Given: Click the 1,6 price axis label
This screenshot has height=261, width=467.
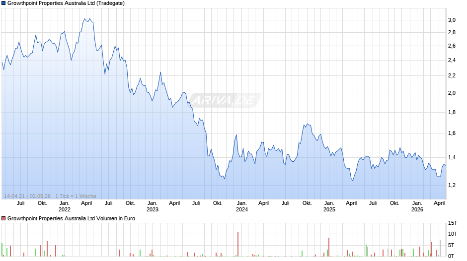Looking at the screenshot, I should point(452,133).
